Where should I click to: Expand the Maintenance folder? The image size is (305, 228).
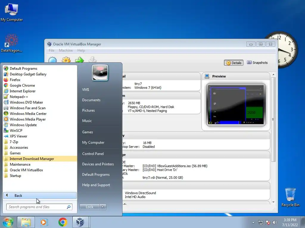[x=40, y=164]
